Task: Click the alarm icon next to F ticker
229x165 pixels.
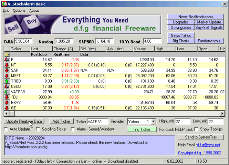Action: [x=7, y=60]
